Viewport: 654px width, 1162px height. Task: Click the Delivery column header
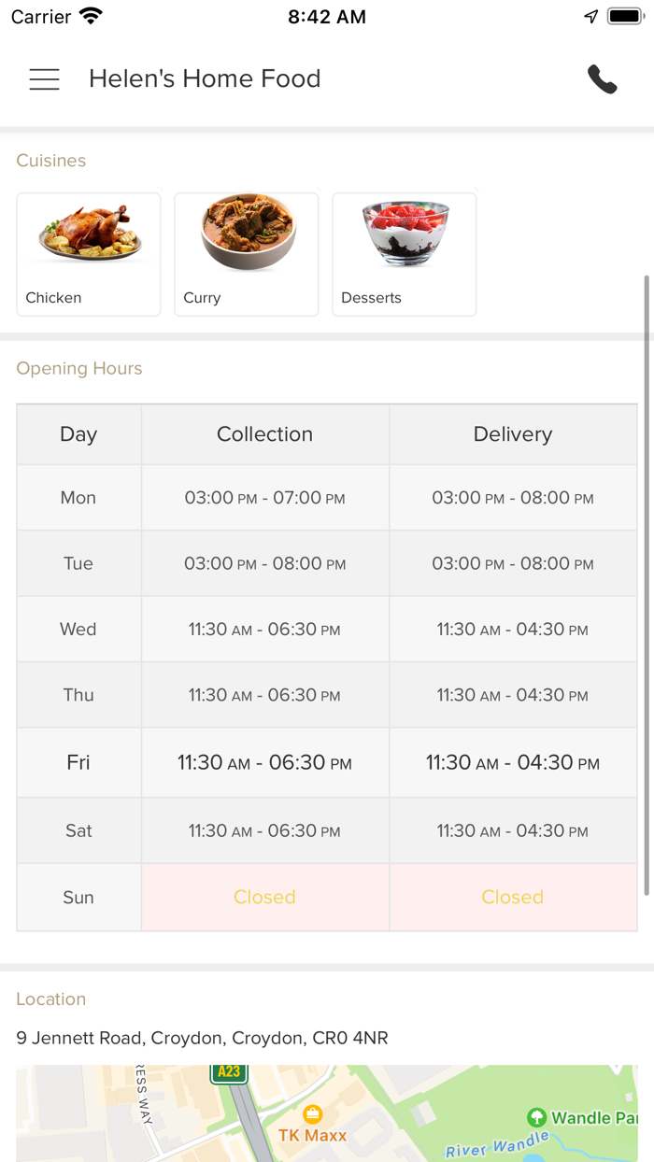click(x=513, y=434)
